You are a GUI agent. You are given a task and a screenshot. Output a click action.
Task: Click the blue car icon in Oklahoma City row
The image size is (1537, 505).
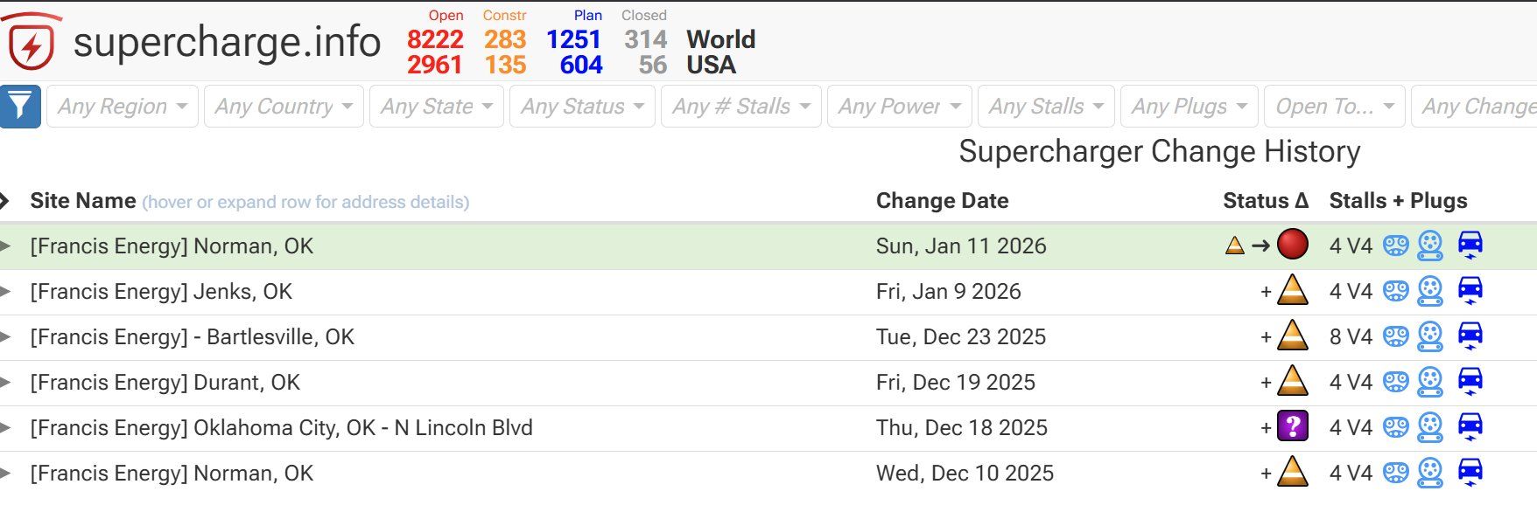(1470, 427)
